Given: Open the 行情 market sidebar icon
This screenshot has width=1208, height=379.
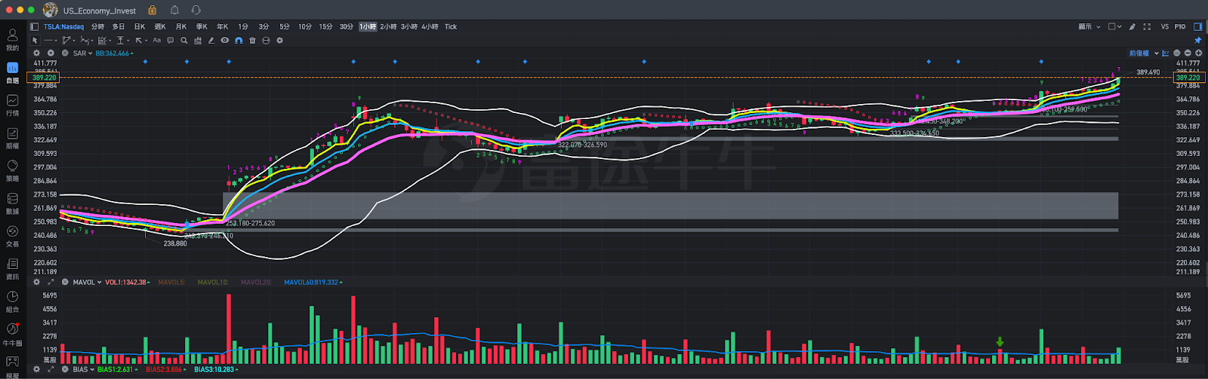Looking at the screenshot, I should [12, 105].
